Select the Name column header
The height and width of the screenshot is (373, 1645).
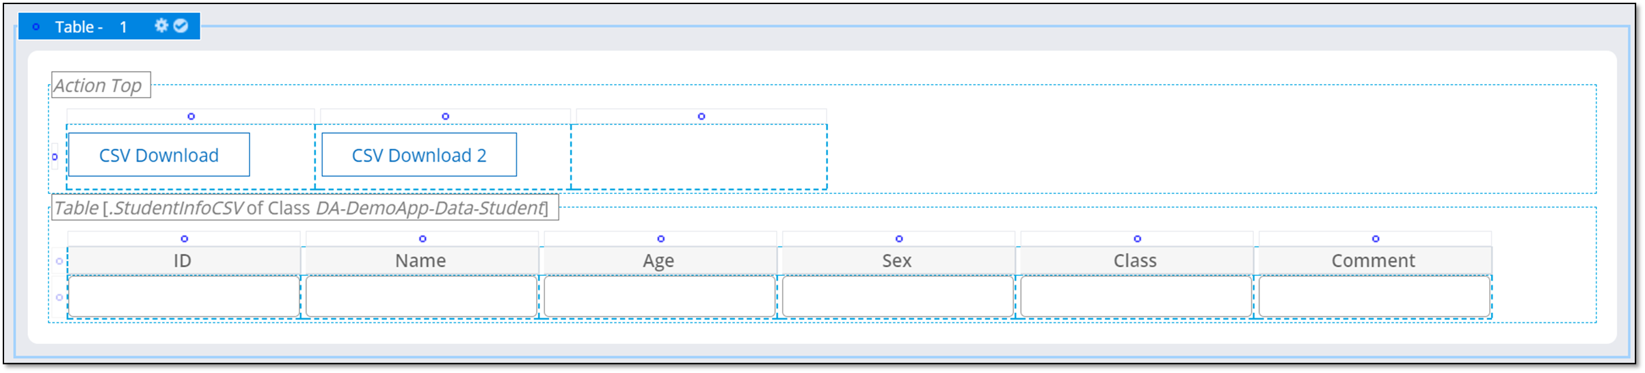[x=421, y=261]
